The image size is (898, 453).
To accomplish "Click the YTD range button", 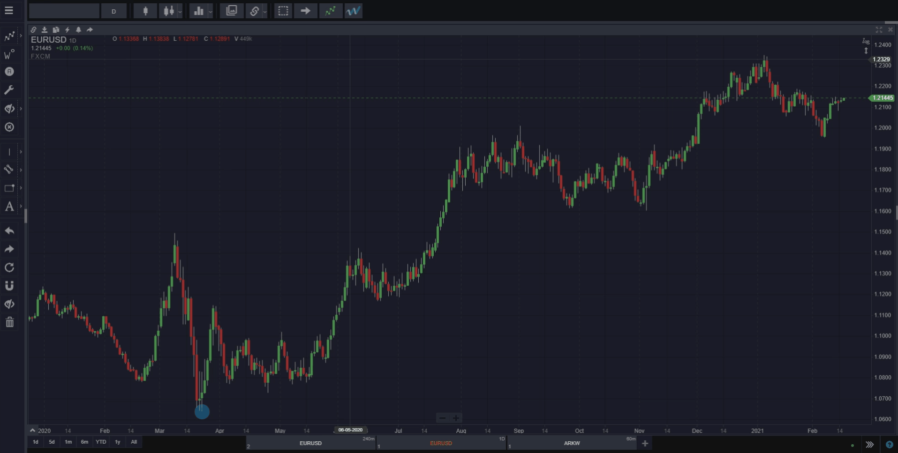I will point(100,442).
